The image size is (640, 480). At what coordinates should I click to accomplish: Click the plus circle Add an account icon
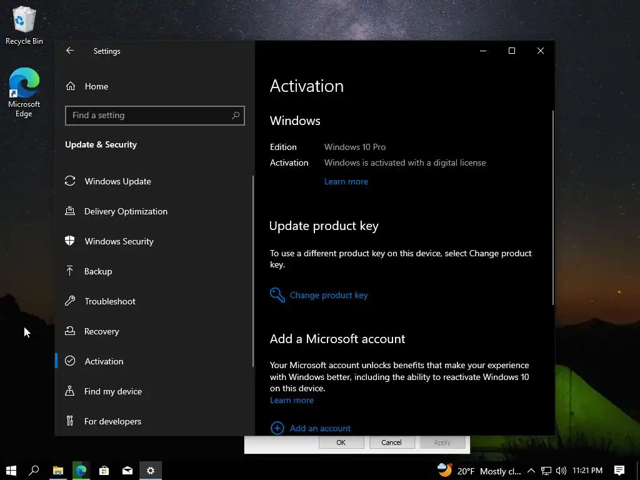tap(277, 428)
